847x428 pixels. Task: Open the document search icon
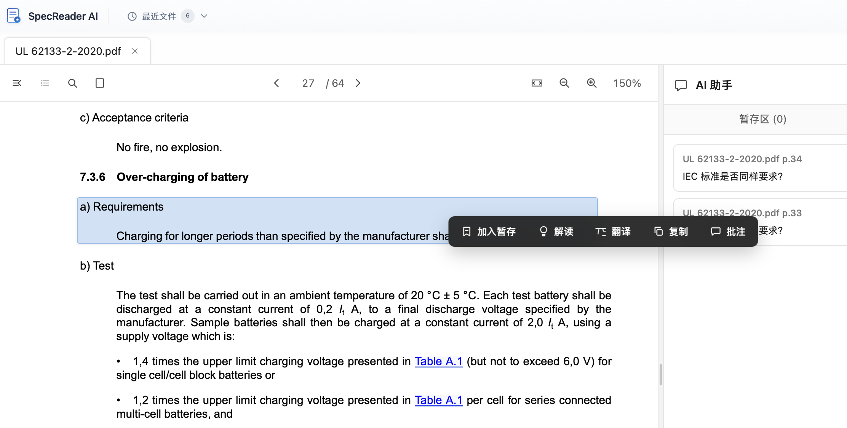click(x=72, y=83)
